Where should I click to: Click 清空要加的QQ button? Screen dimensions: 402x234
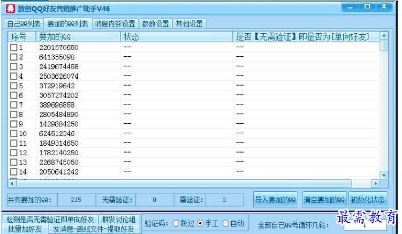tap(324, 200)
